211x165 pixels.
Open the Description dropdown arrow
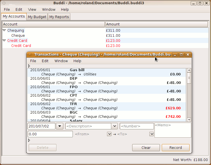pyautogui.click(x=114, y=126)
